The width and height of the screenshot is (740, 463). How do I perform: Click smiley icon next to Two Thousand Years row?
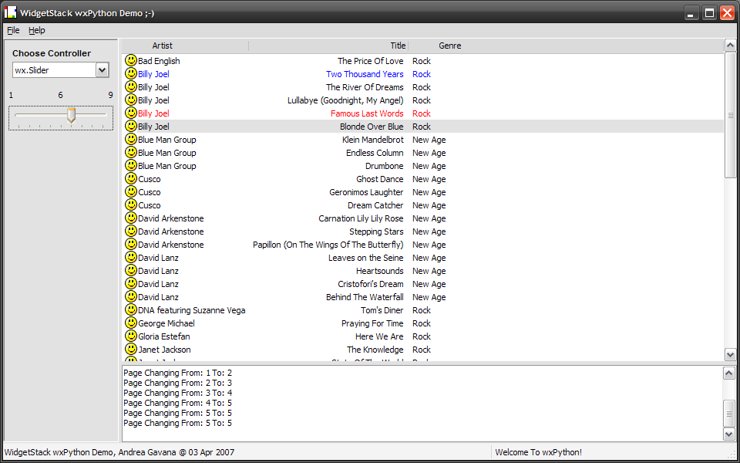click(x=131, y=74)
